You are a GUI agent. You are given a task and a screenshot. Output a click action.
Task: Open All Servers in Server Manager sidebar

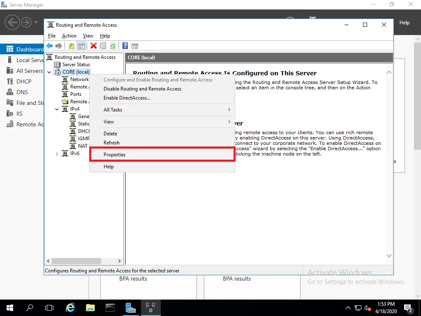pos(22,71)
